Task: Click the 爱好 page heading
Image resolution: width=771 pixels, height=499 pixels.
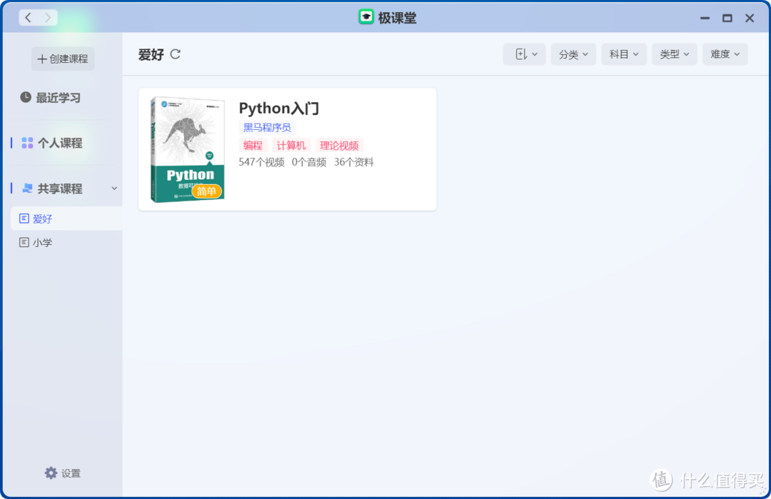Action: click(x=151, y=54)
